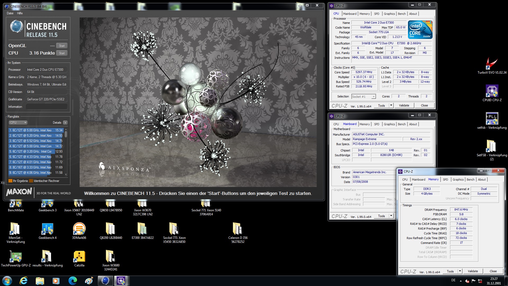Open Celeron D 356 folder
Screen dimensions: 508x286
238,233
